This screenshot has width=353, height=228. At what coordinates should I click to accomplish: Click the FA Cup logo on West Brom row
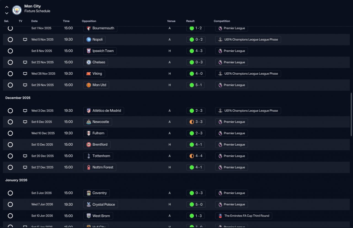pyautogui.click(x=220, y=216)
